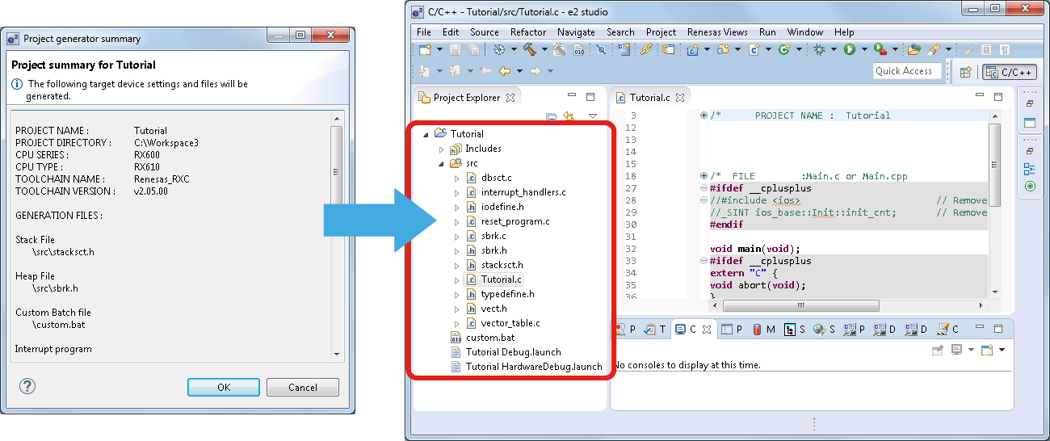Click the green Run button icon
1050x441 pixels.
(850, 49)
